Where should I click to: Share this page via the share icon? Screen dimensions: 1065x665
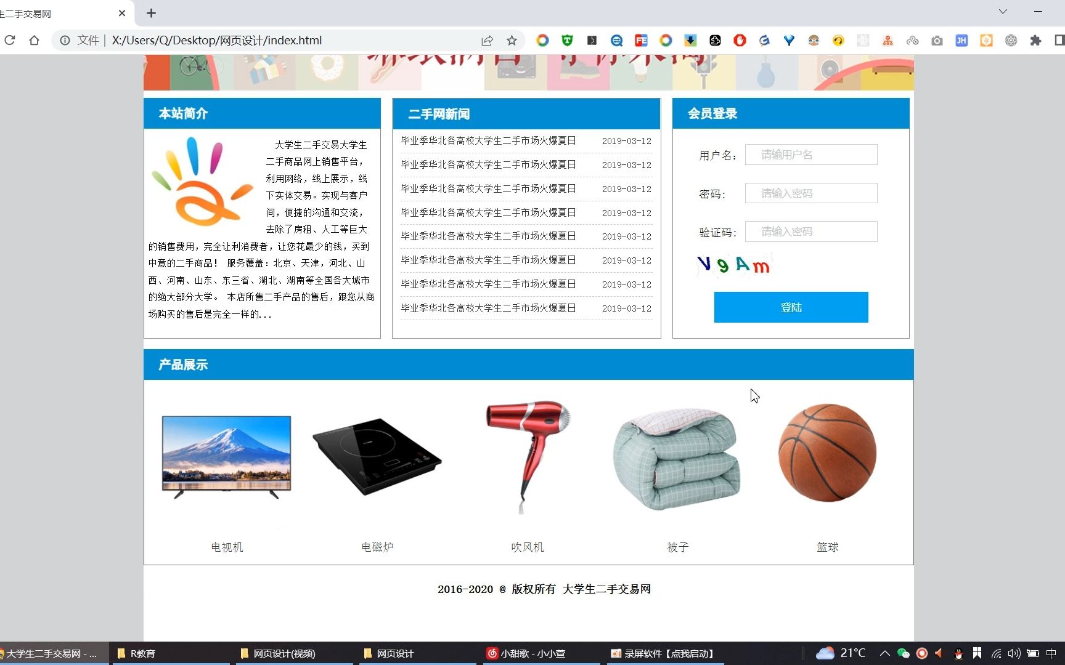tap(487, 41)
